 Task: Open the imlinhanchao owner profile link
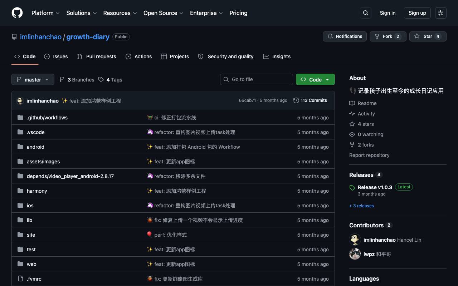coord(41,37)
